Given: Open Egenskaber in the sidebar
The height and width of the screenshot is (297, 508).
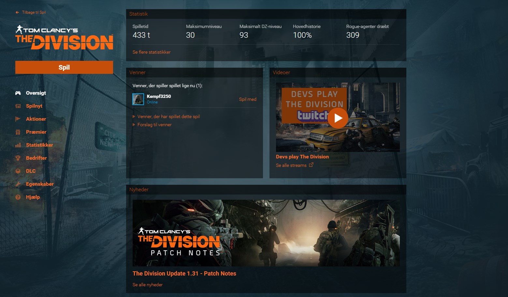Looking at the screenshot, I should (40, 184).
